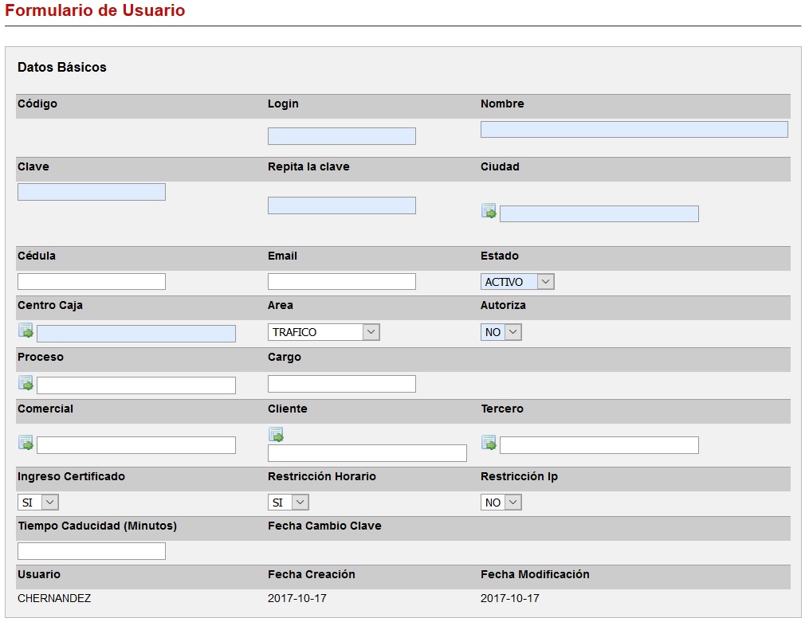Click the Login text field
Viewport: 809px width, 622px height.
341,136
